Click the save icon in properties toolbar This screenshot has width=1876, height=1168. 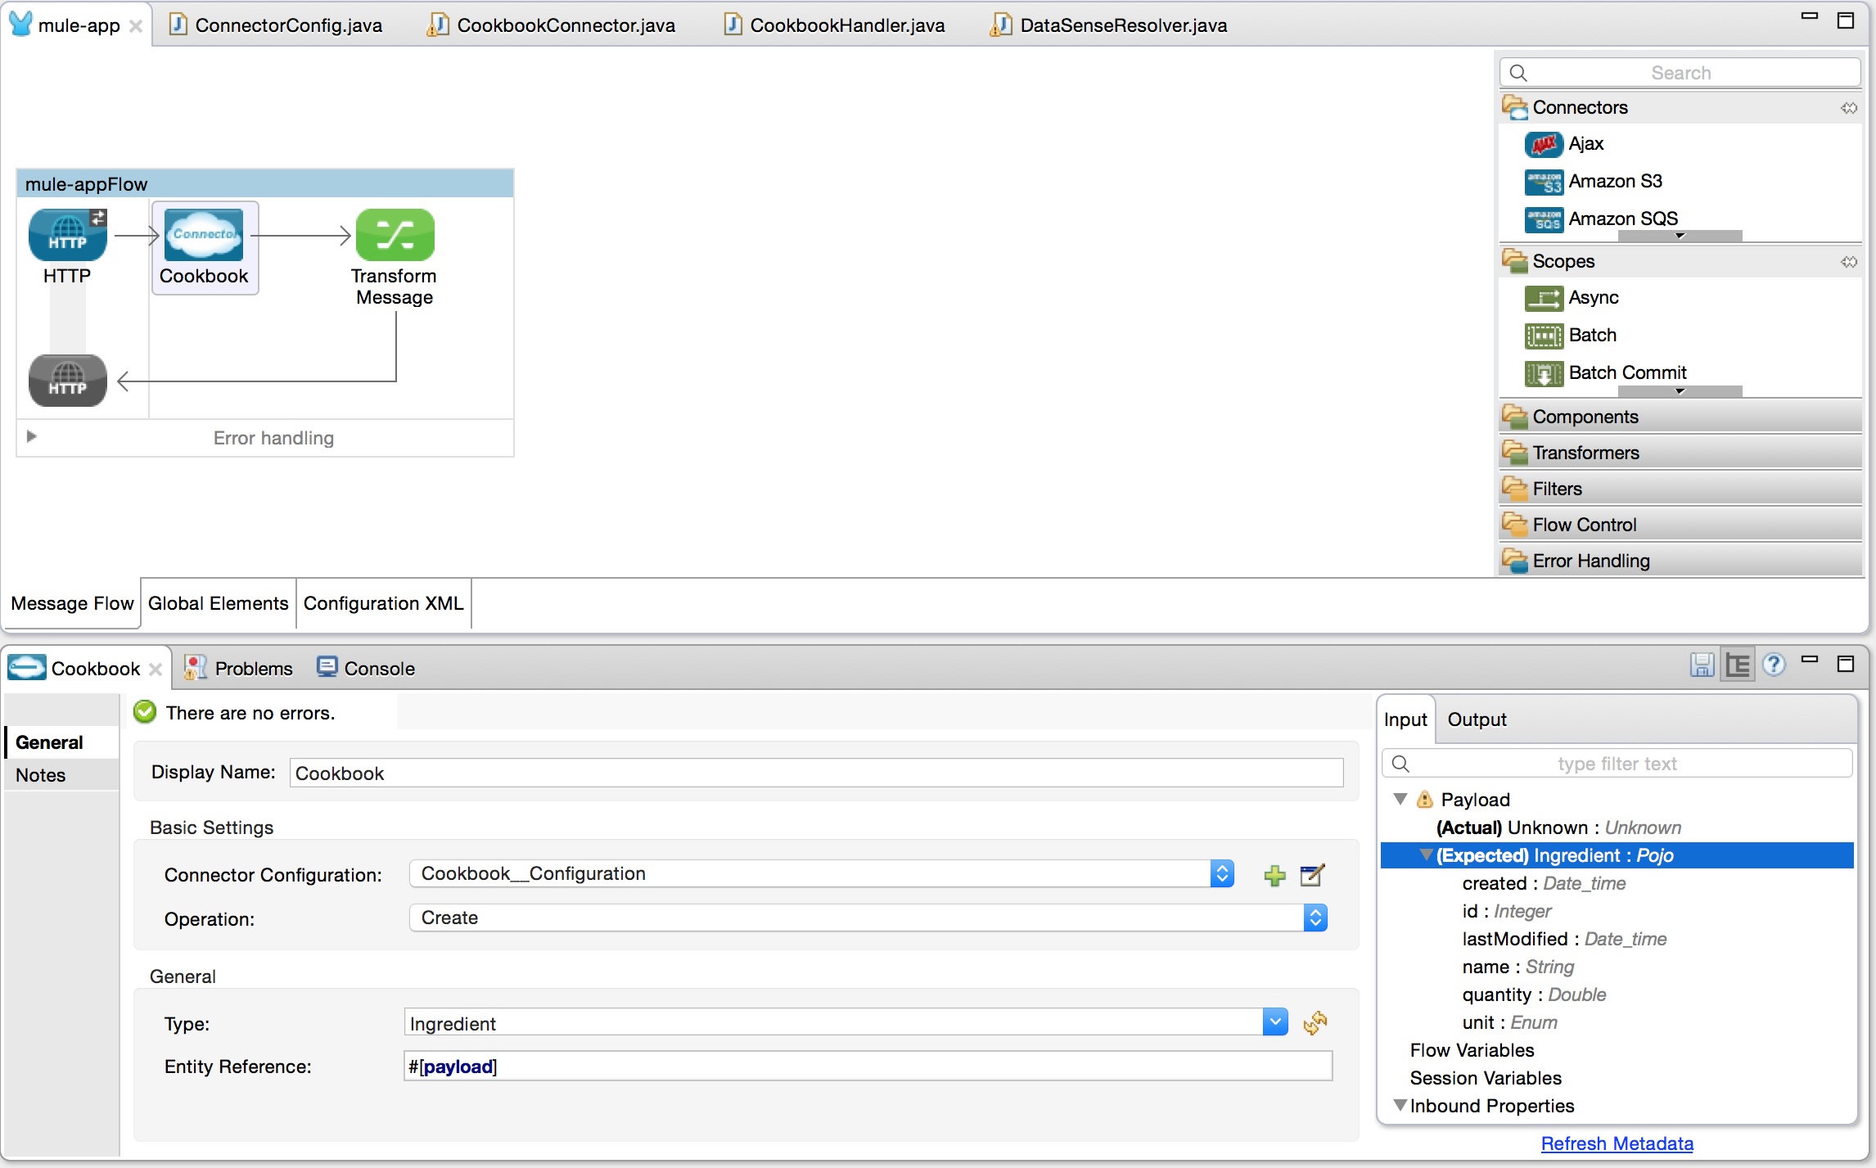pos(1702,665)
